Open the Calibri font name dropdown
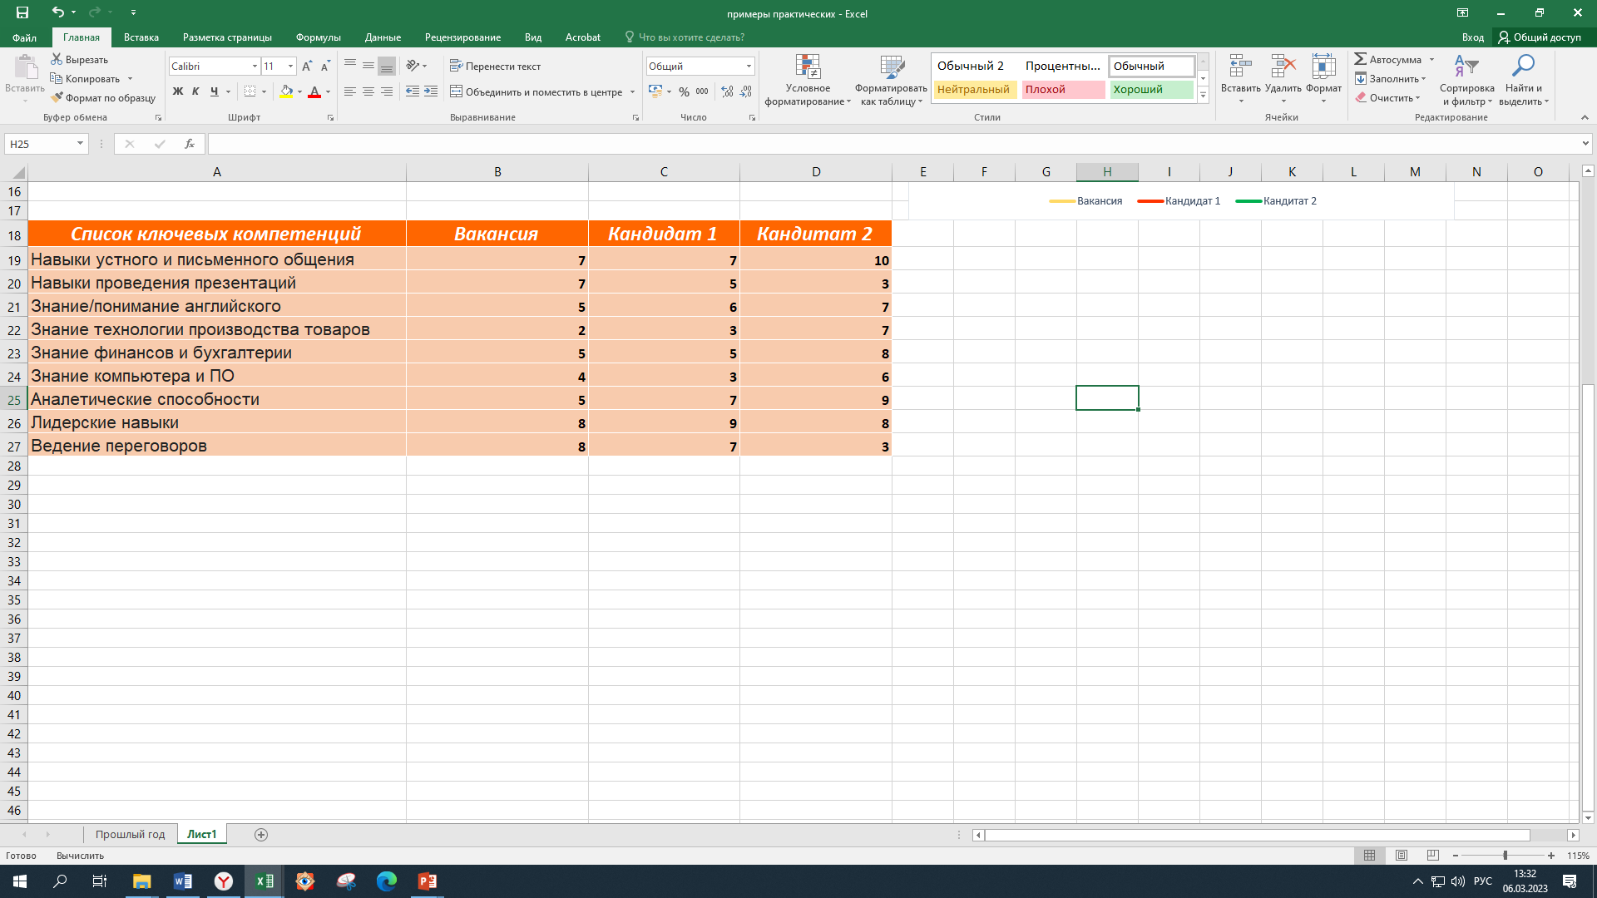The image size is (1597, 898). tap(255, 66)
